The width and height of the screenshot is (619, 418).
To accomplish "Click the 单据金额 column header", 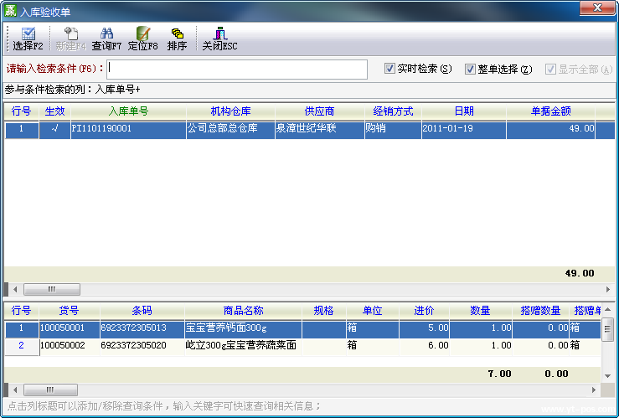I will 550,111.
